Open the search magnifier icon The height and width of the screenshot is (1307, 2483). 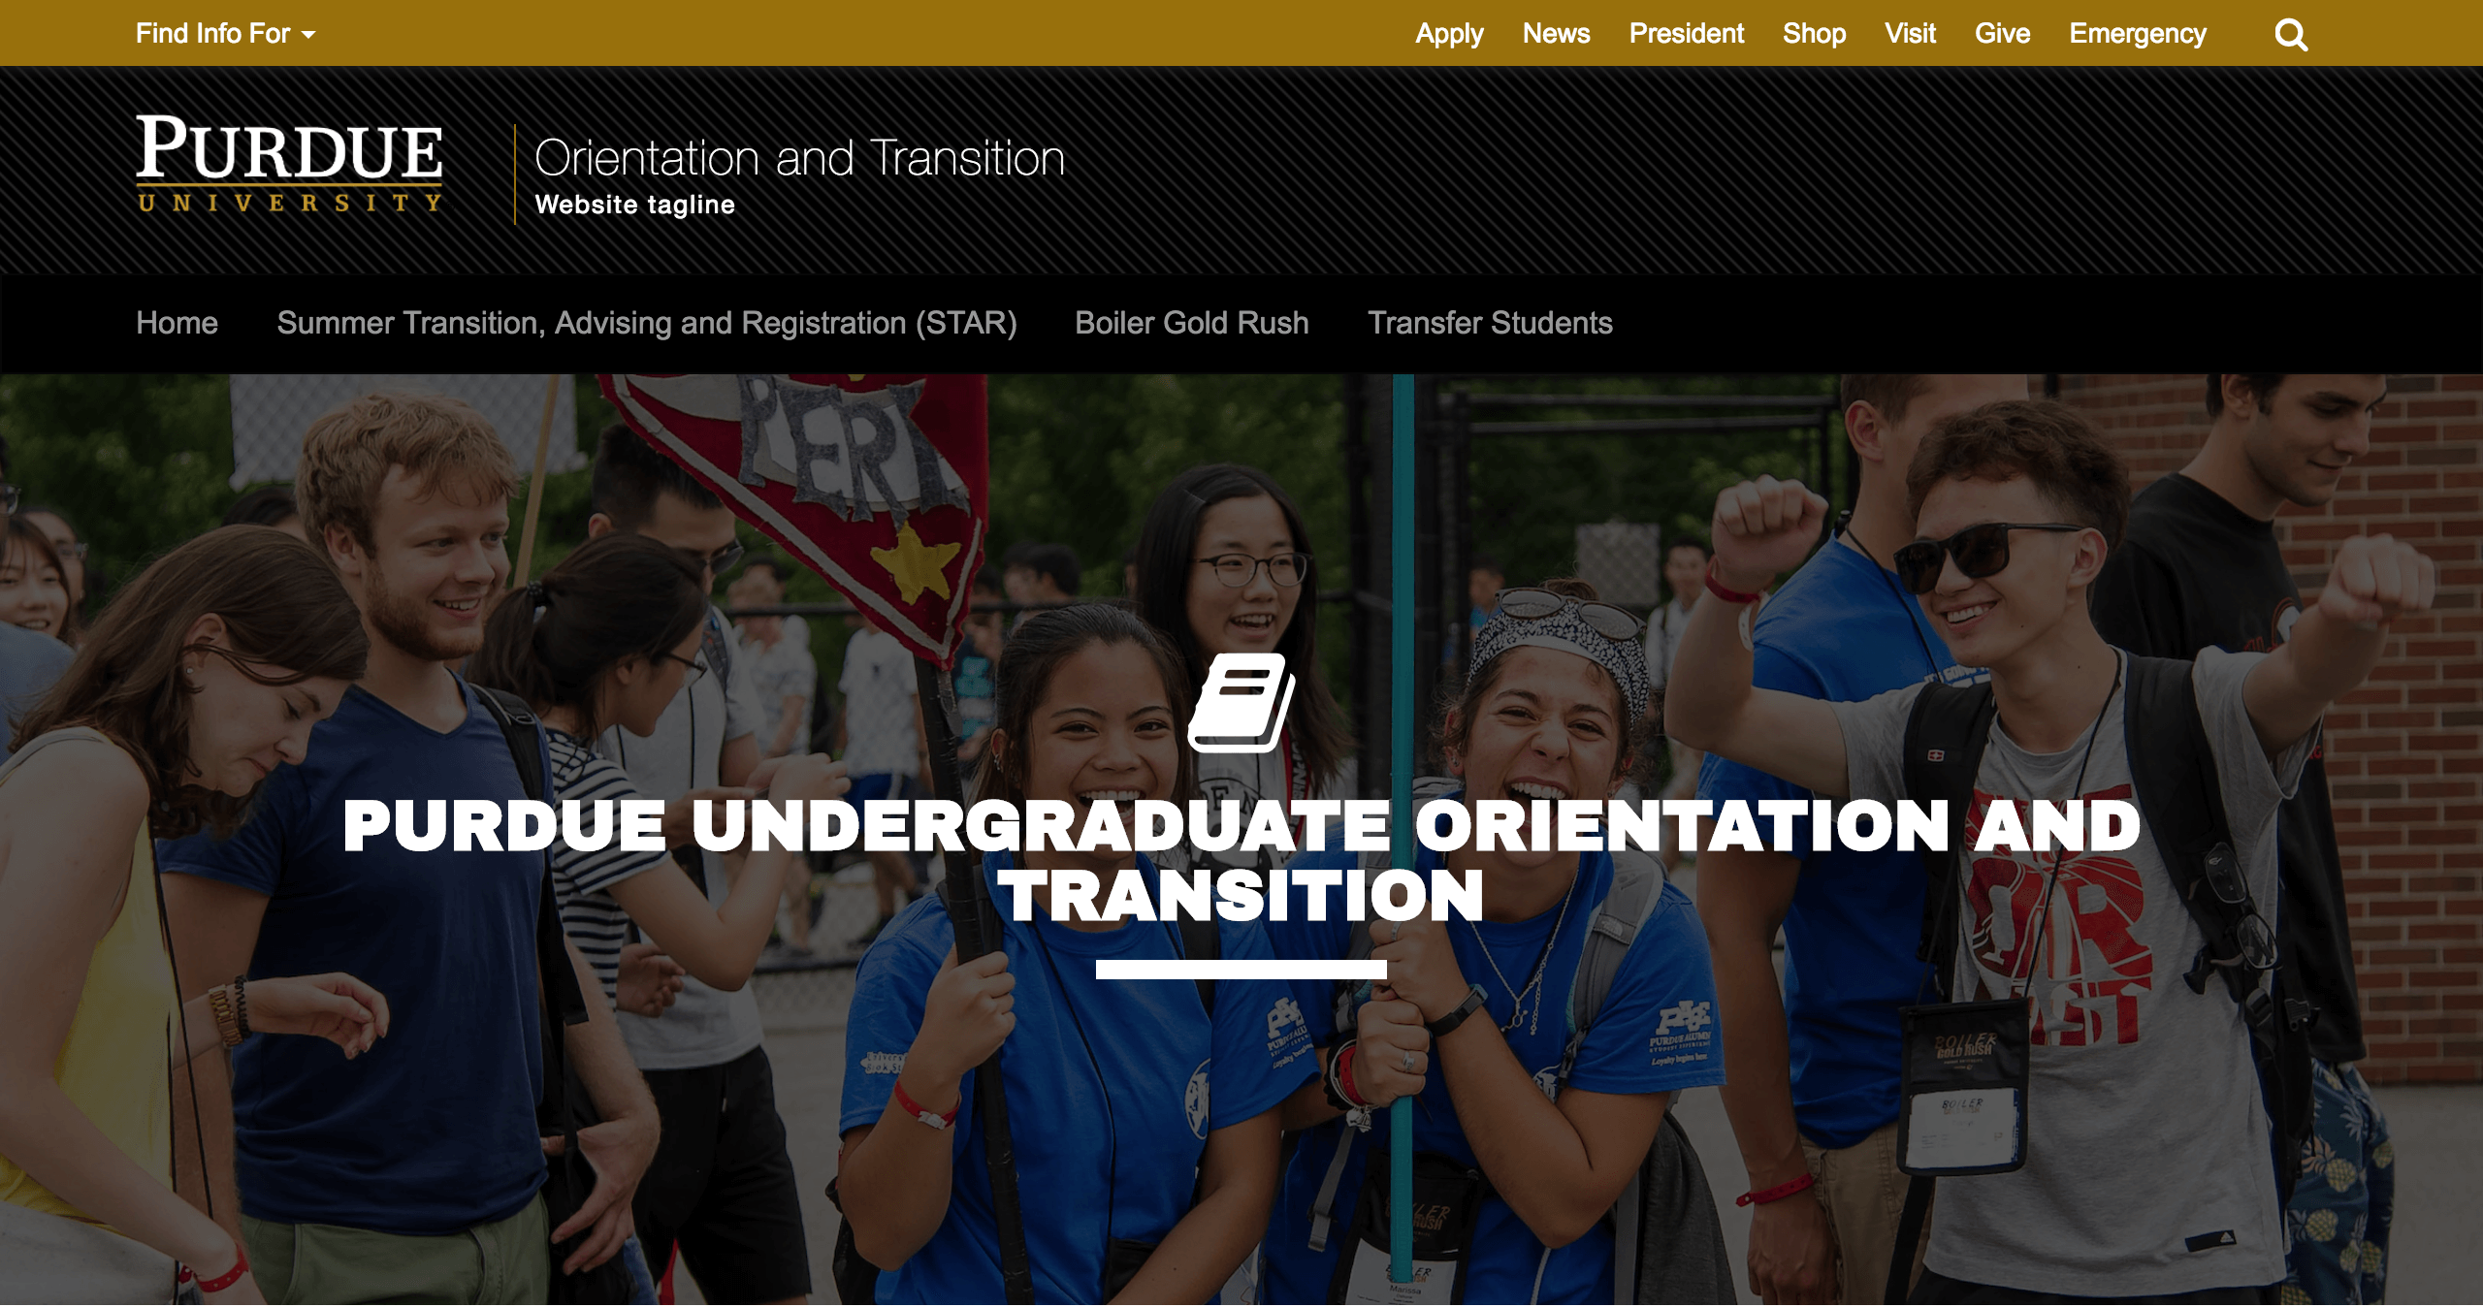pyautogui.click(x=2291, y=35)
